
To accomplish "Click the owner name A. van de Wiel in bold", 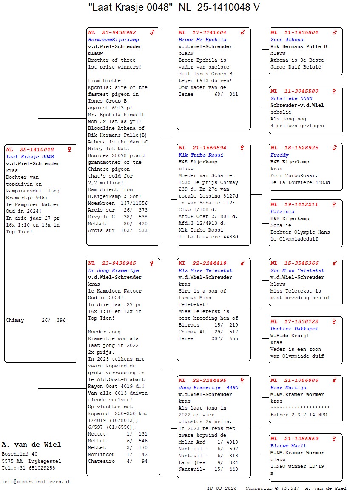I will pos(31,445).
